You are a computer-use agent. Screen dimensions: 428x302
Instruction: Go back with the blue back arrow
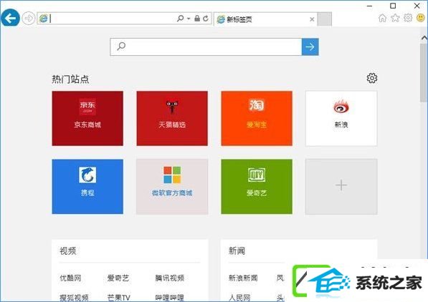pos(10,19)
